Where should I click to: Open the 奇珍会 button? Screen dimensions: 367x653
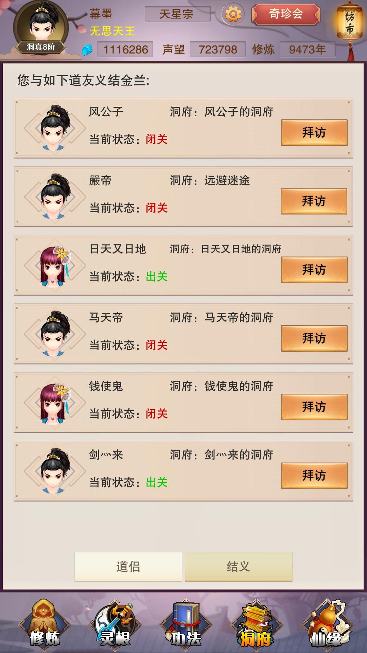tap(286, 14)
